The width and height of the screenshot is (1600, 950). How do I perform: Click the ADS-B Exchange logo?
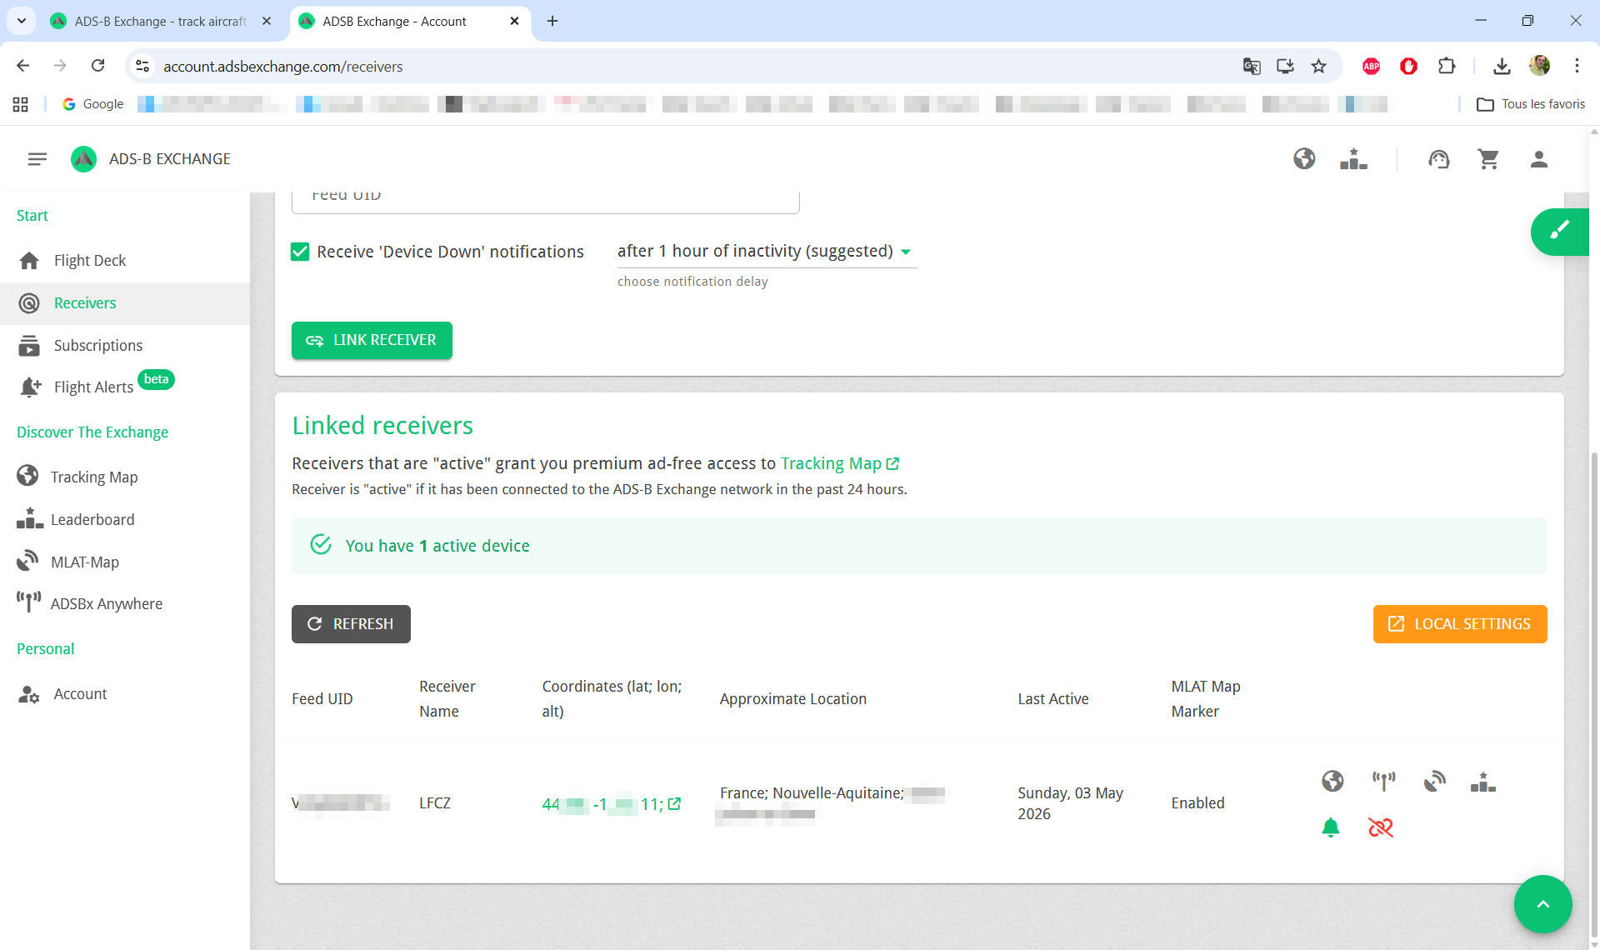83,158
